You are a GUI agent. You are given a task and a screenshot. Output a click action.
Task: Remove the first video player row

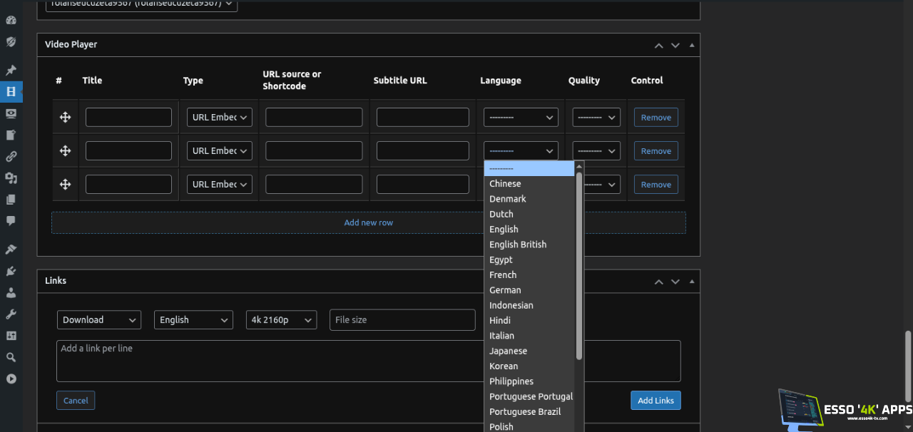point(656,118)
